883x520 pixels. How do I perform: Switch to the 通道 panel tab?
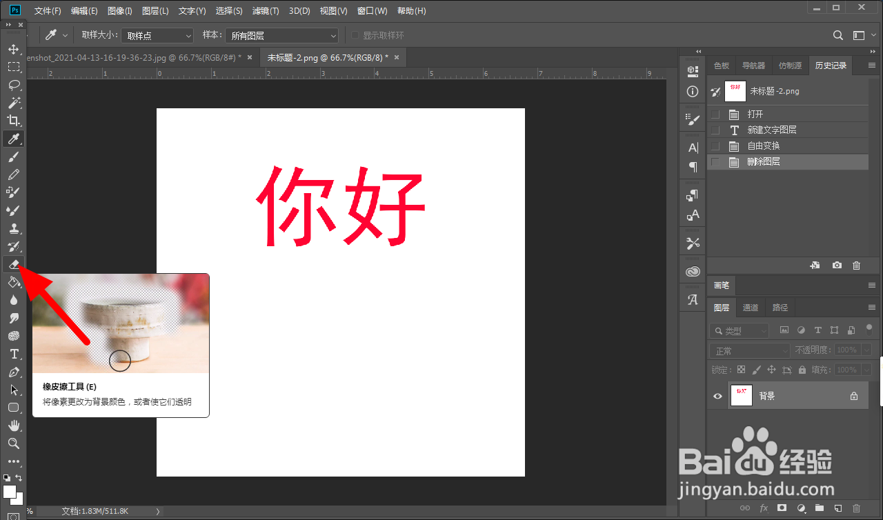click(751, 307)
